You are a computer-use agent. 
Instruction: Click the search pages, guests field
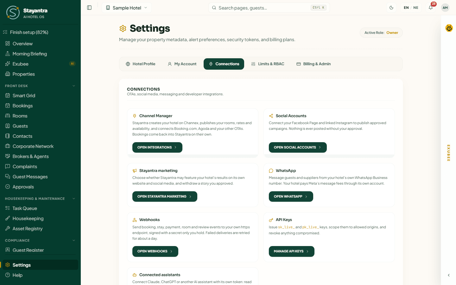coord(269,8)
